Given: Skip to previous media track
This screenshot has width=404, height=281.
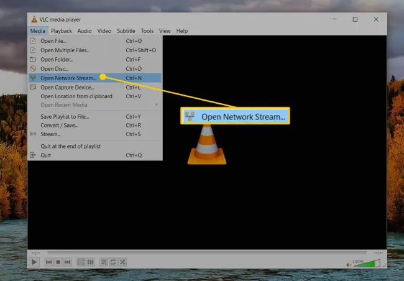Looking at the screenshot, I should 48,262.
